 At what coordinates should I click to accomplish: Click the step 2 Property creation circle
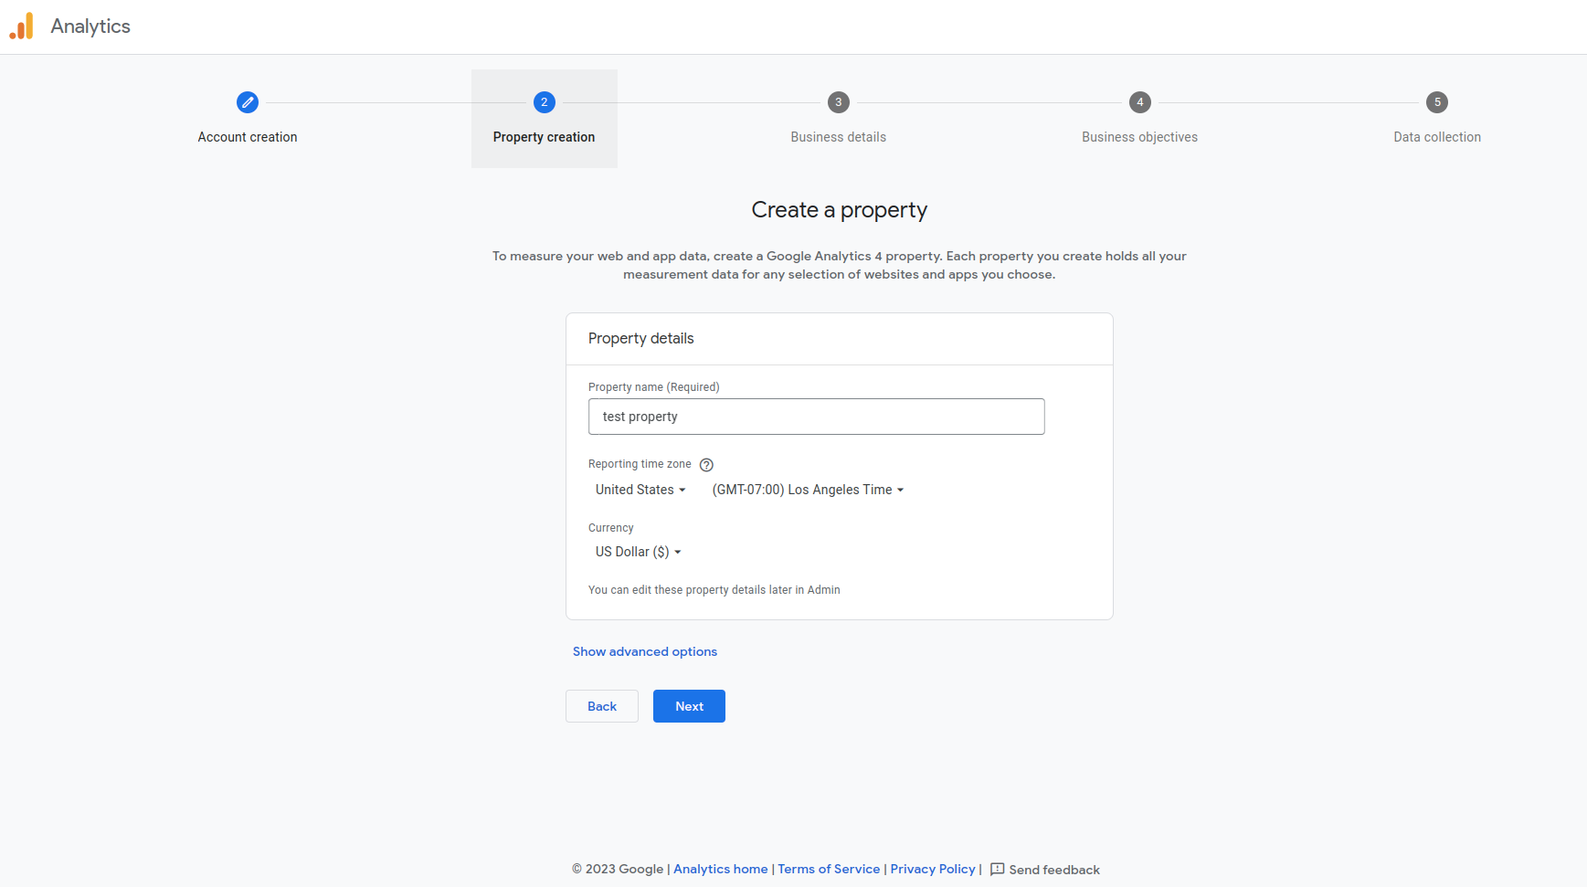click(545, 102)
